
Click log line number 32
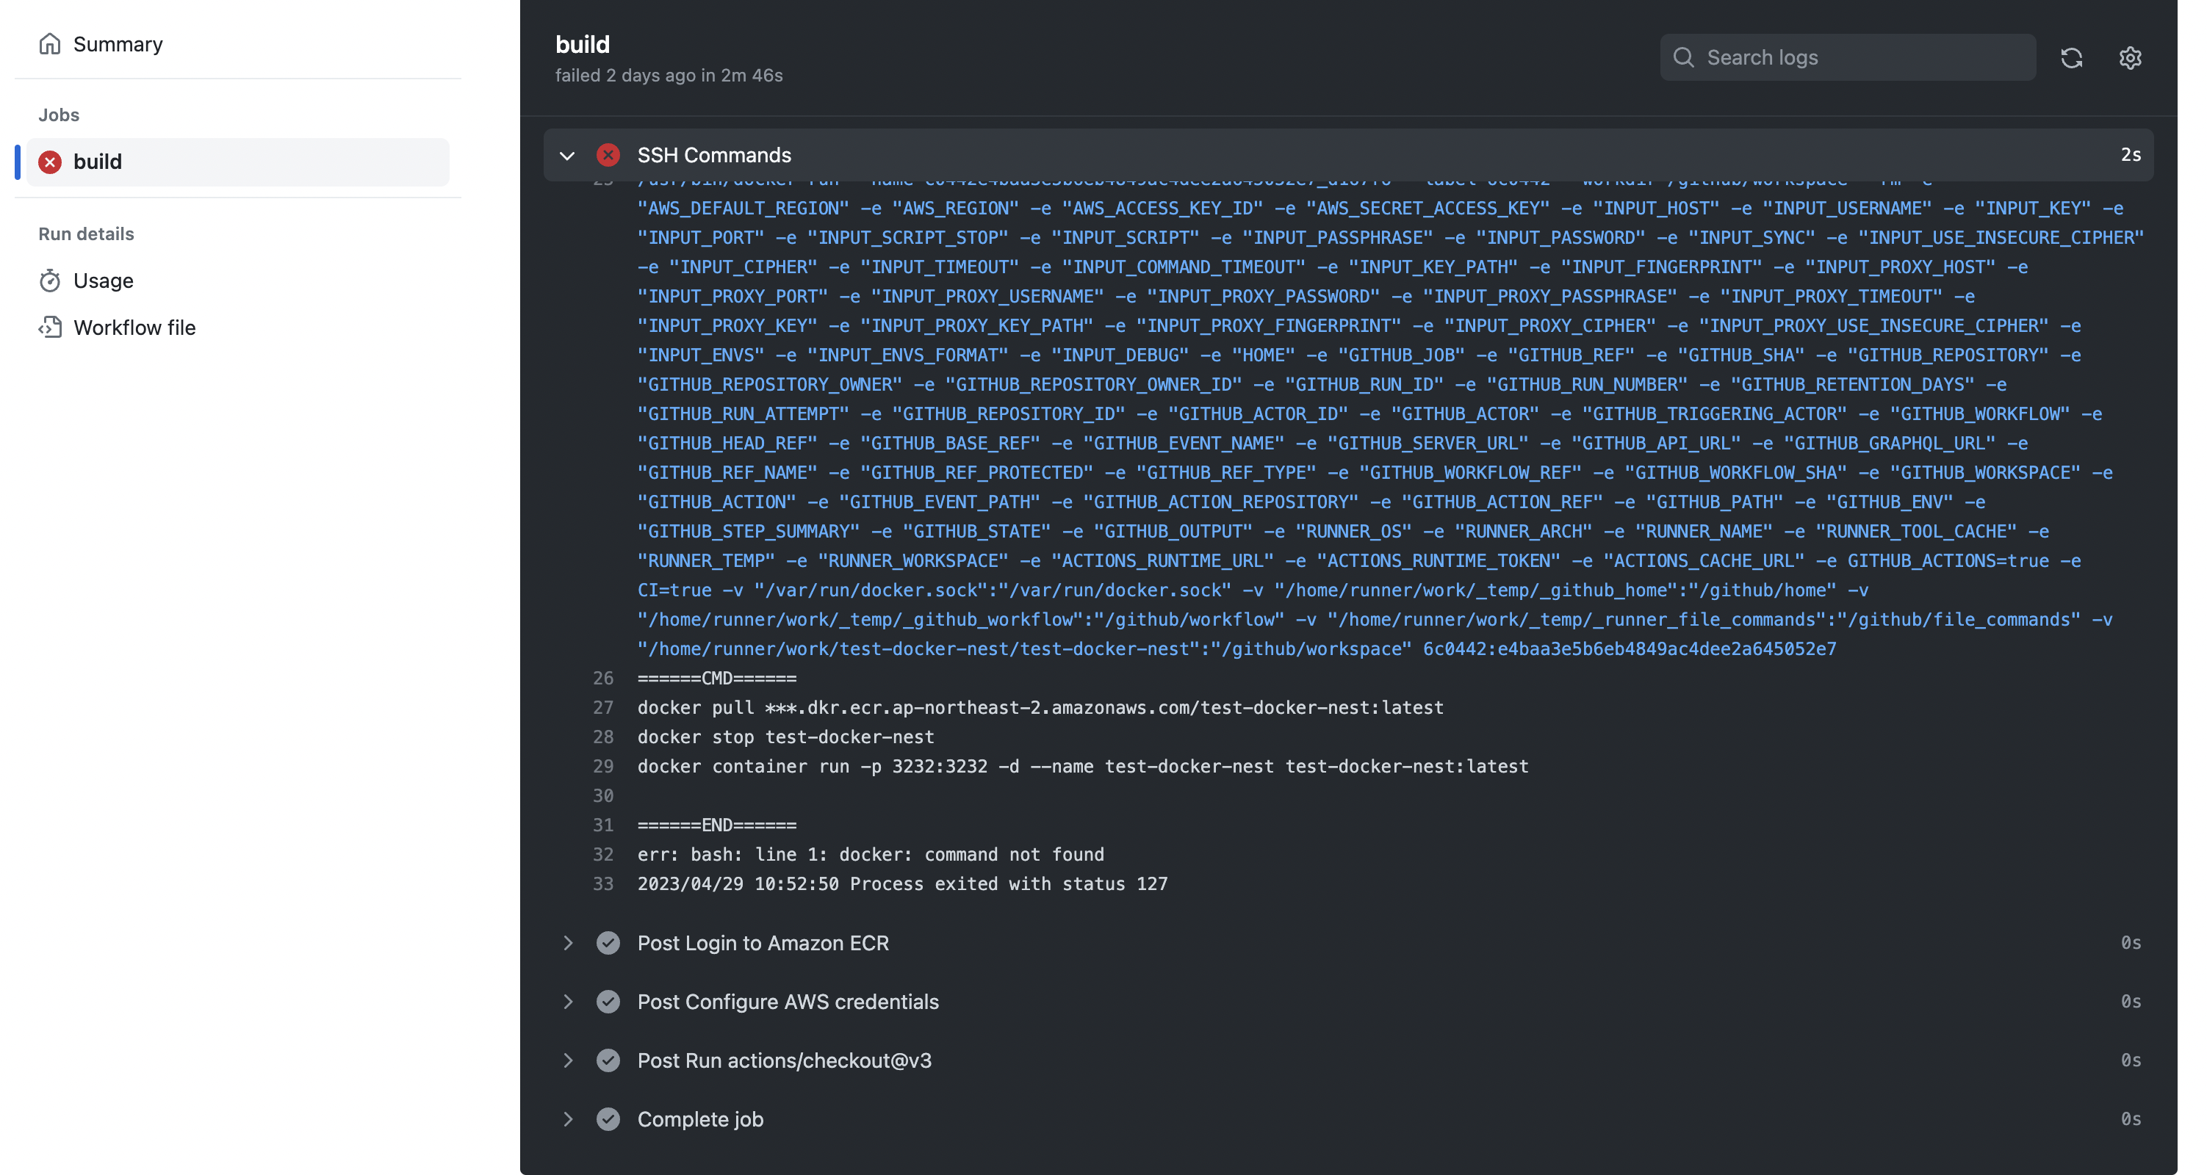(602, 855)
